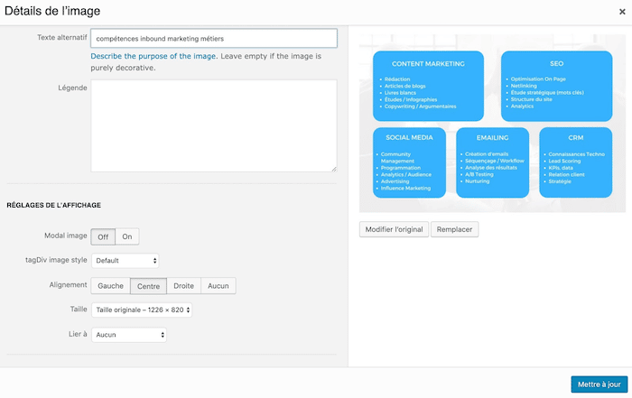Focus the Légende text area

point(213,125)
